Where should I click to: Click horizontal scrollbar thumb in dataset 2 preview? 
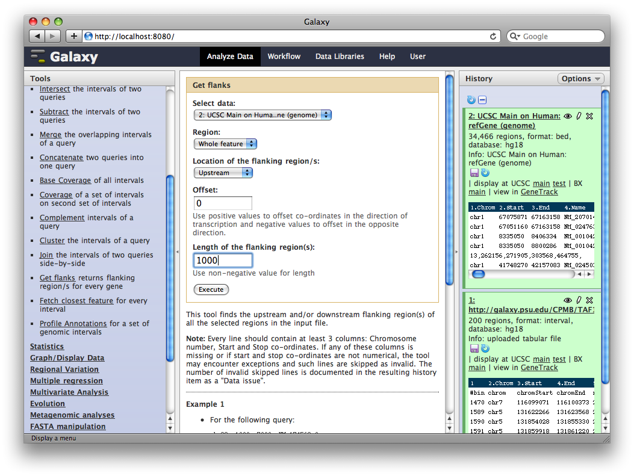478,274
